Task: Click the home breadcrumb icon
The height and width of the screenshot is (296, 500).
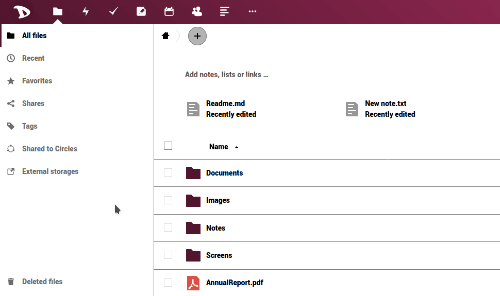Action: pos(165,36)
